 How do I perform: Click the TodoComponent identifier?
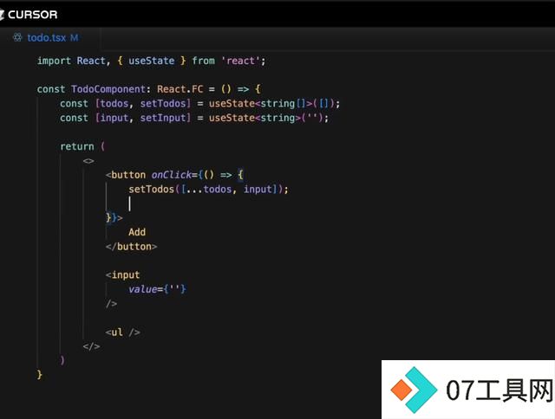(108, 89)
